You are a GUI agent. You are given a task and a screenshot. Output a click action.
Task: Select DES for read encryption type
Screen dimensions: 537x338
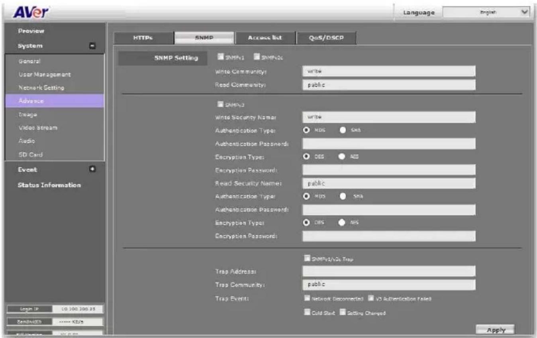(306, 223)
